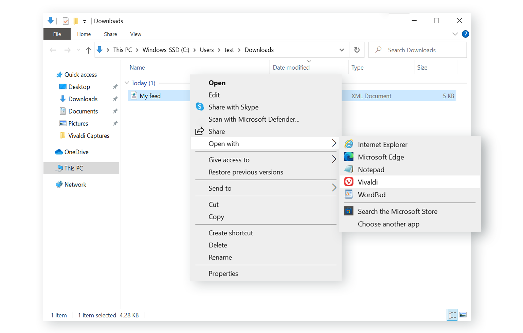Navigate up one folder level arrow
Screen dimensions: 523x333
[x=88, y=50]
